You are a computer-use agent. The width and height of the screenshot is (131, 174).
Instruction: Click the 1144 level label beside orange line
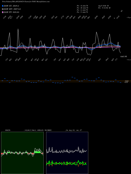click(126, 81)
